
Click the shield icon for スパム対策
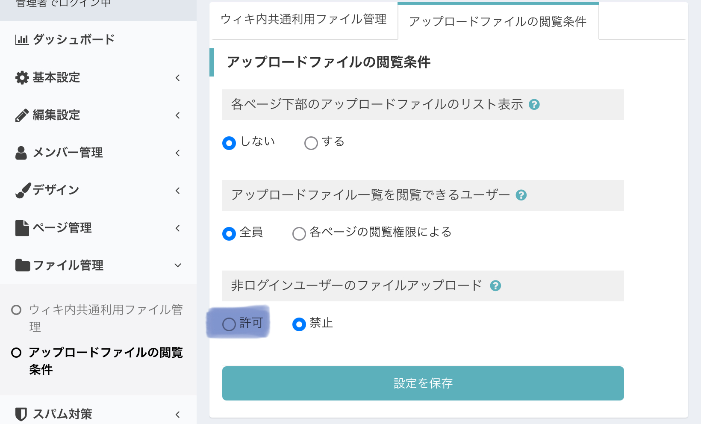(21, 414)
